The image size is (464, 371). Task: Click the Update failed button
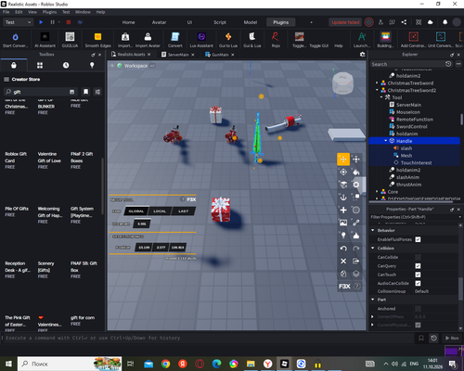tap(345, 22)
